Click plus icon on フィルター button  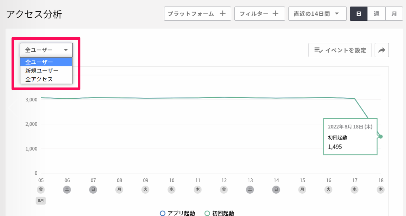(x=275, y=14)
